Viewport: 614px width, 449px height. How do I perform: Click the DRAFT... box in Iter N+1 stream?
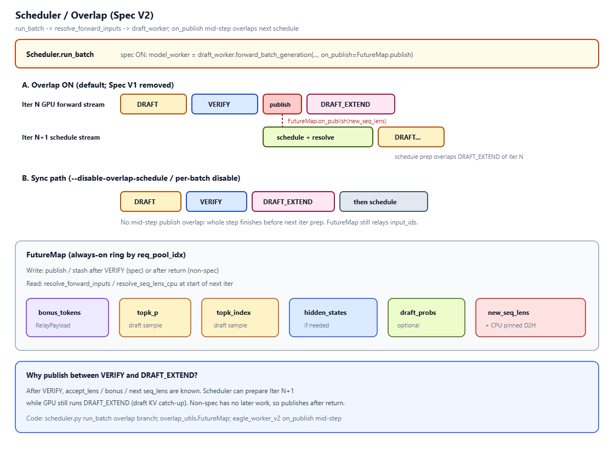pyautogui.click(x=411, y=137)
